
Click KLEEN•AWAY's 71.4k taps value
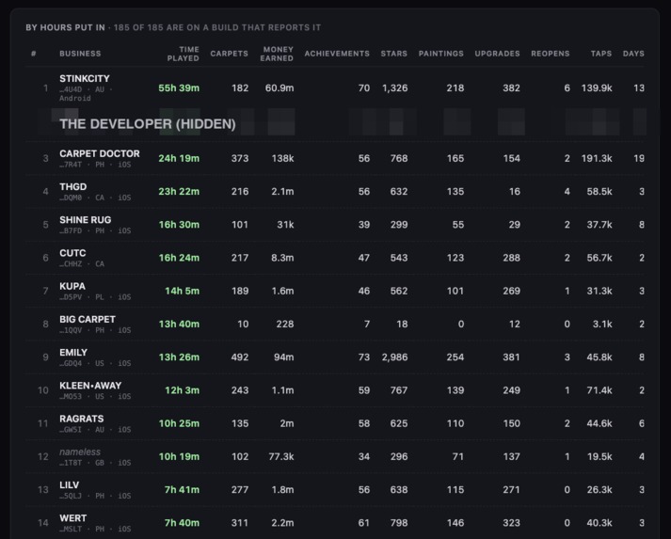click(599, 390)
